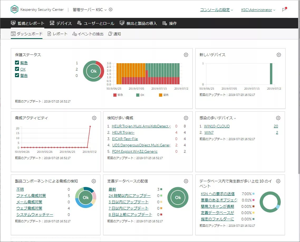
Task: Open the コンソールの設定 dropdown
Action: click(216, 10)
